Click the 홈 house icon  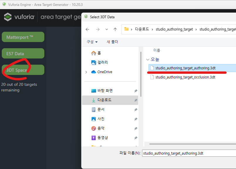click(x=93, y=53)
